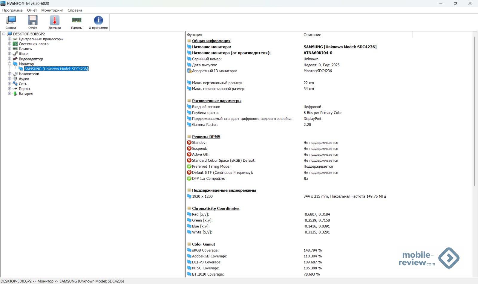This screenshot has height=284, width=478.
Task: Open the Программа menu
Action: [x=13, y=10]
